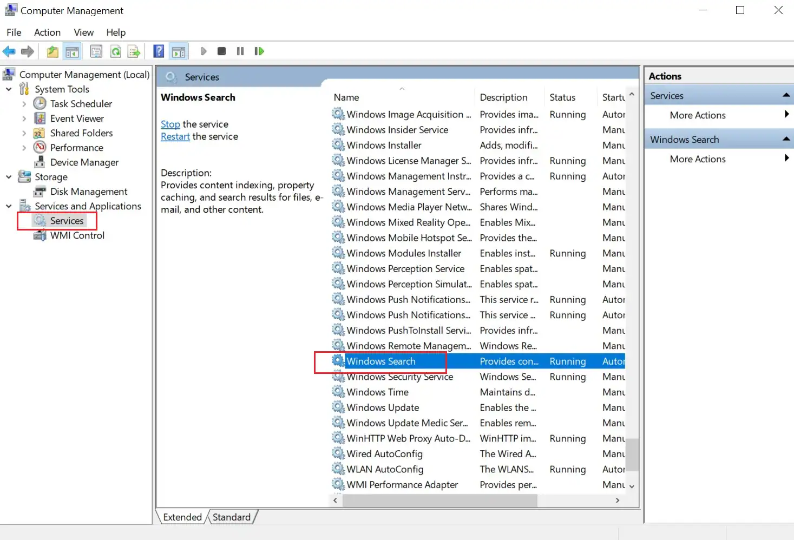
Task: Click the scroll up arrow in services list
Action: (632, 95)
